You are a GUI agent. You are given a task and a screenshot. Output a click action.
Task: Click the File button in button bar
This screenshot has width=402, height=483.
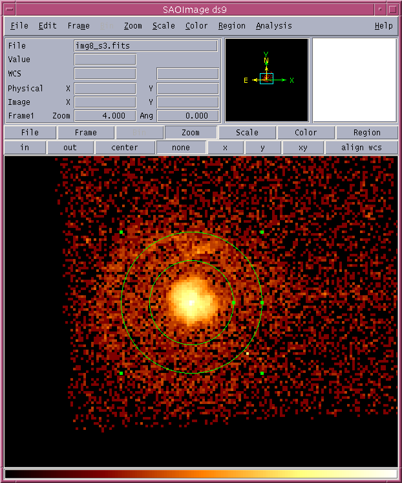pos(30,133)
